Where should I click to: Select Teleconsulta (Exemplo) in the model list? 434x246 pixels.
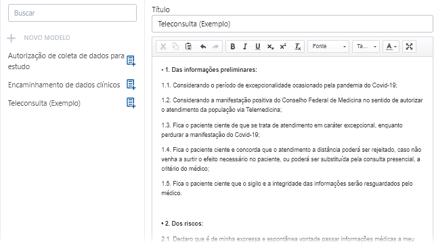coord(44,103)
